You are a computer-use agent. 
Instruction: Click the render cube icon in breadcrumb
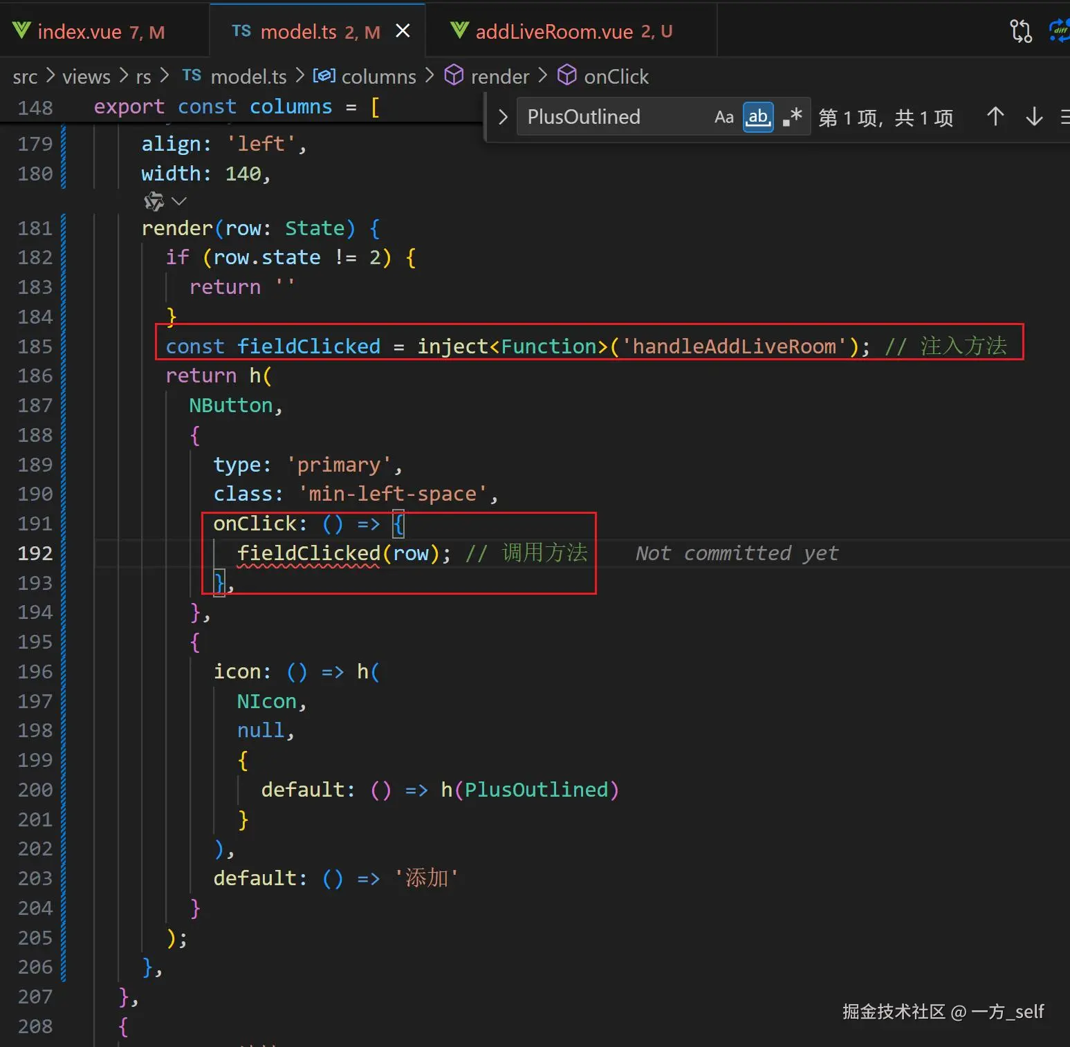[454, 75]
